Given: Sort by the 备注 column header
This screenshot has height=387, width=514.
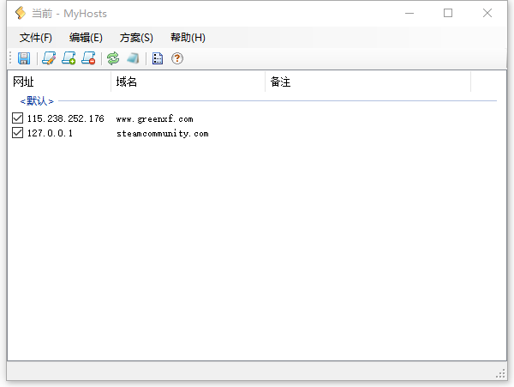Looking at the screenshot, I should click(x=368, y=82).
